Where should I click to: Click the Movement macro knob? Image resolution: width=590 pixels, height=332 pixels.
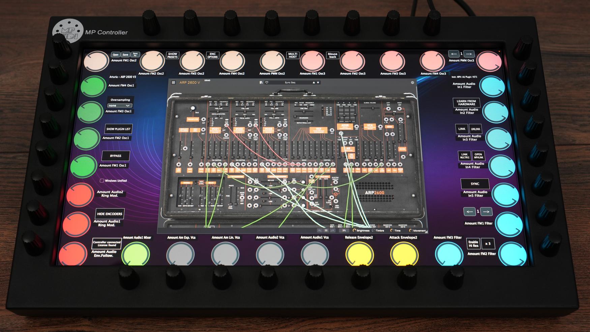click(411, 231)
